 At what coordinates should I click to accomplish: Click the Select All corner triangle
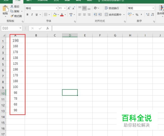click(x=4, y=35)
